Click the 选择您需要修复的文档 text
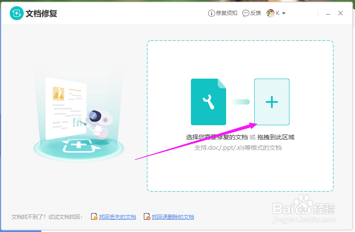This screenshot has width=355, height=232. pyautogui.click(x=217, y=137)
